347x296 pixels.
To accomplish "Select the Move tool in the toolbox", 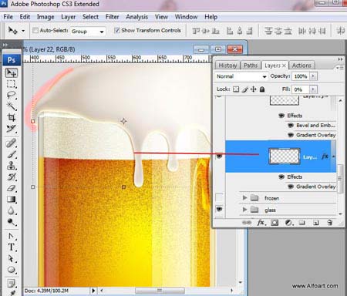I will (x=11, y=73).
